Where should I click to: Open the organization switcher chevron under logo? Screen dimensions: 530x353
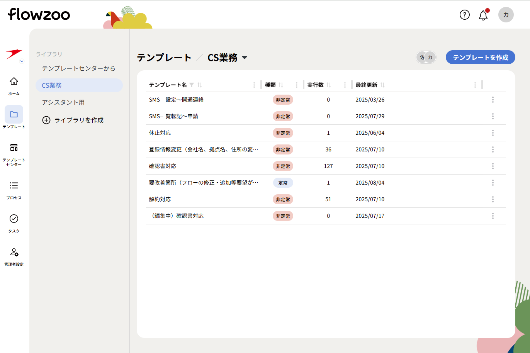[22, 61]
